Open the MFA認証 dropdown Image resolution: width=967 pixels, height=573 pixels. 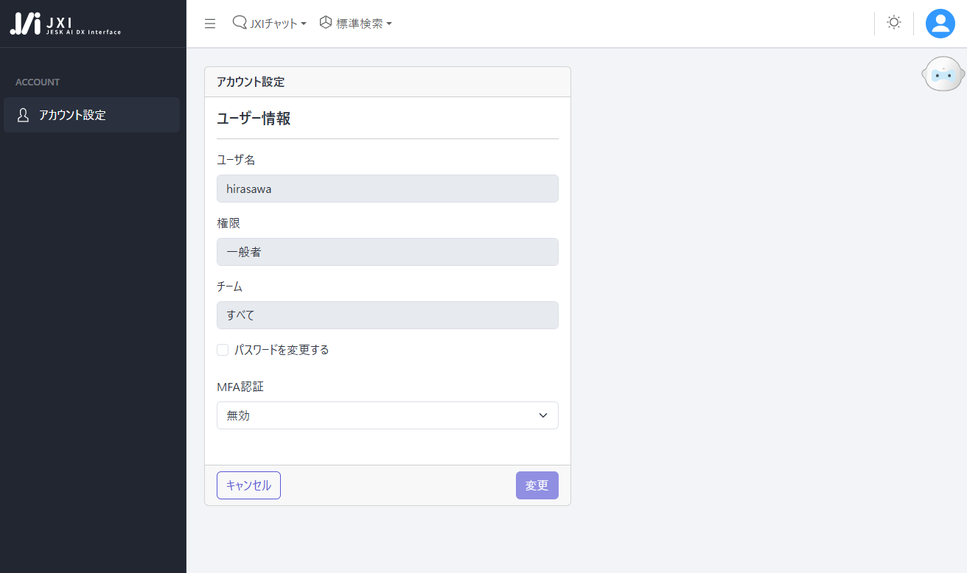click(387, 415)
